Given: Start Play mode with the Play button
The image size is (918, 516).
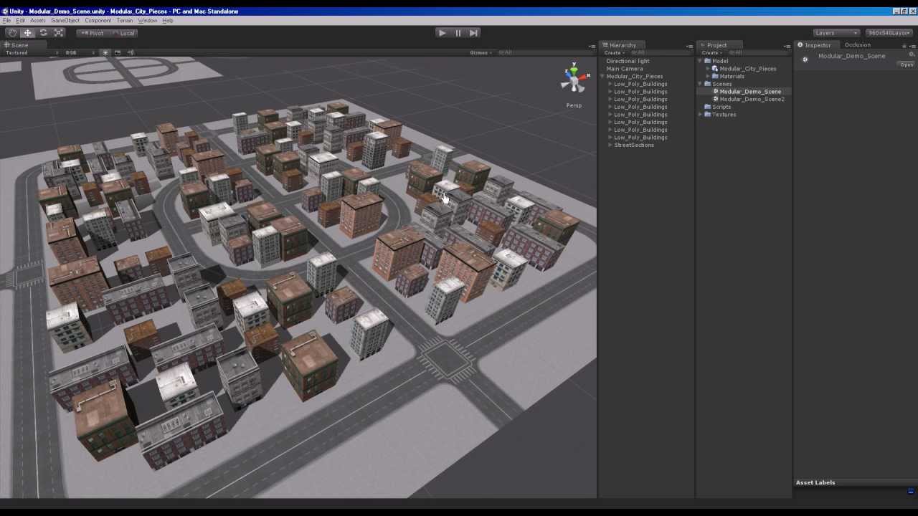Looking at the screenshot, I should coord(442,33).
